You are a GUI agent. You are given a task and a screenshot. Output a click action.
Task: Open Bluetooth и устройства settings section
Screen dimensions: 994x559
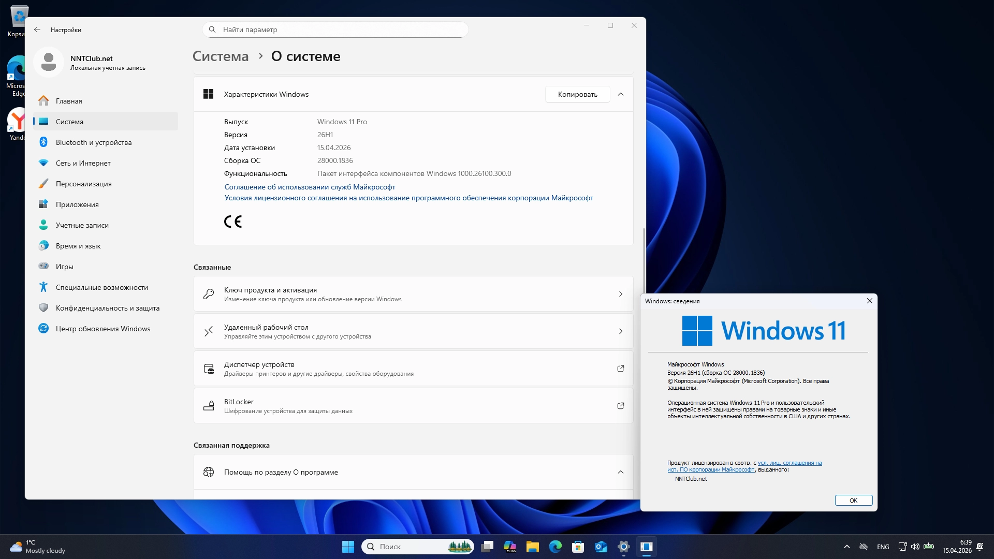click(x=93, y=142)
